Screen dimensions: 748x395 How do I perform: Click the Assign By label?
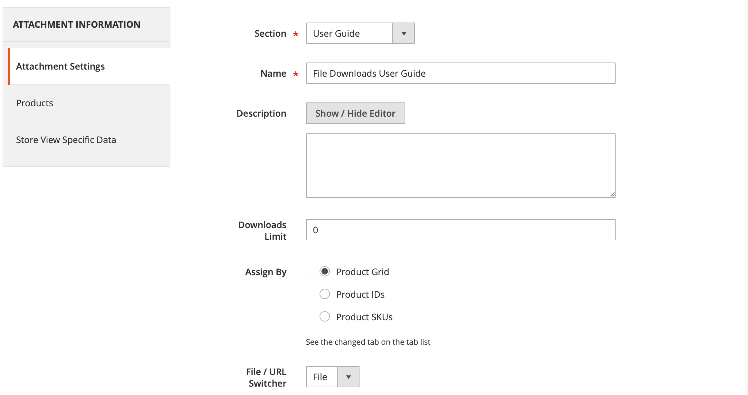coord(266,272)
